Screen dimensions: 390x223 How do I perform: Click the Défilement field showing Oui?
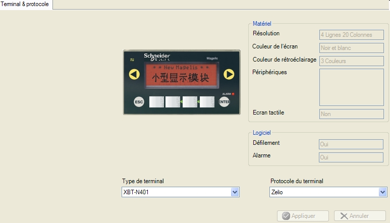pos(351,144)
